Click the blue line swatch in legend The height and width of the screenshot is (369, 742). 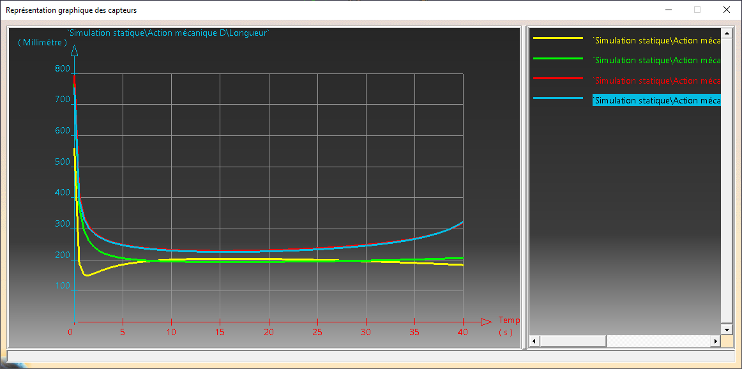558,98
